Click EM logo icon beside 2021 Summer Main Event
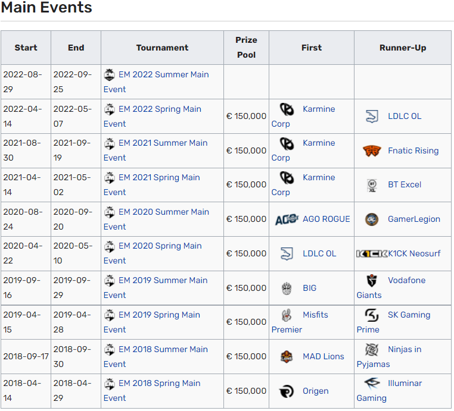The height and width of the screenshot is (411, 454). tap(110, 143)
